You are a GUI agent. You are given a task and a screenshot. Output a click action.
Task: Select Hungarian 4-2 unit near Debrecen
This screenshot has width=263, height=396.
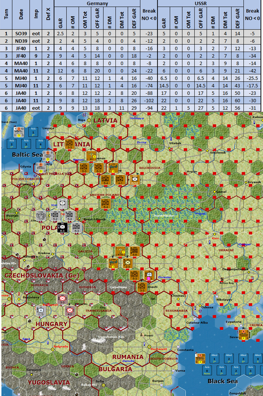[70, 311]
